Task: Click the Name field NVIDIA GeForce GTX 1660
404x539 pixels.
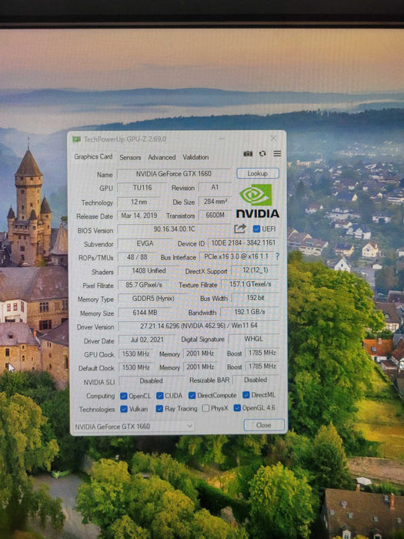Action: click(173, 174)
